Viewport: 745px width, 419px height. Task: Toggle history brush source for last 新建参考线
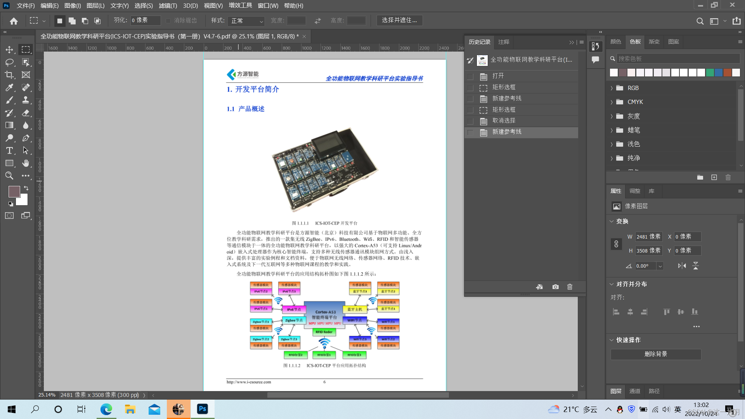point(470,133)
